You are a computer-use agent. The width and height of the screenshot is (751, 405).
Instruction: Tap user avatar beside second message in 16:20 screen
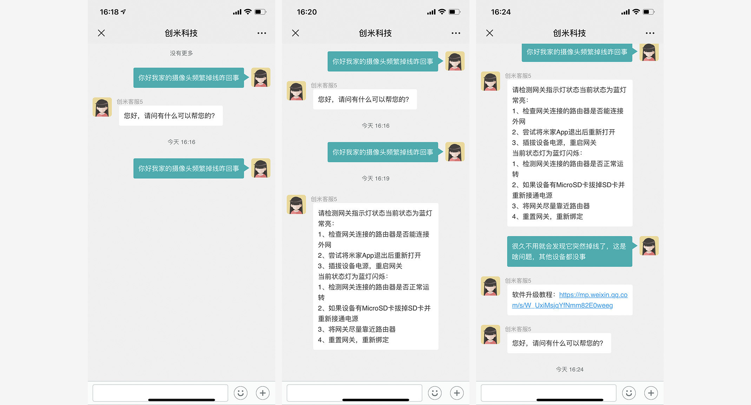click(x=455, y=151)
